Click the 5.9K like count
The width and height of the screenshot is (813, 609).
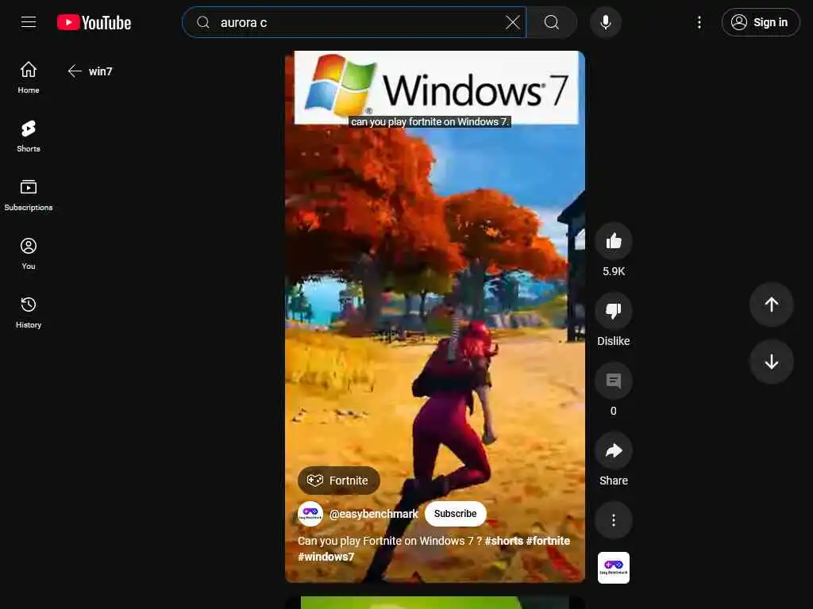tap(614, 271)
